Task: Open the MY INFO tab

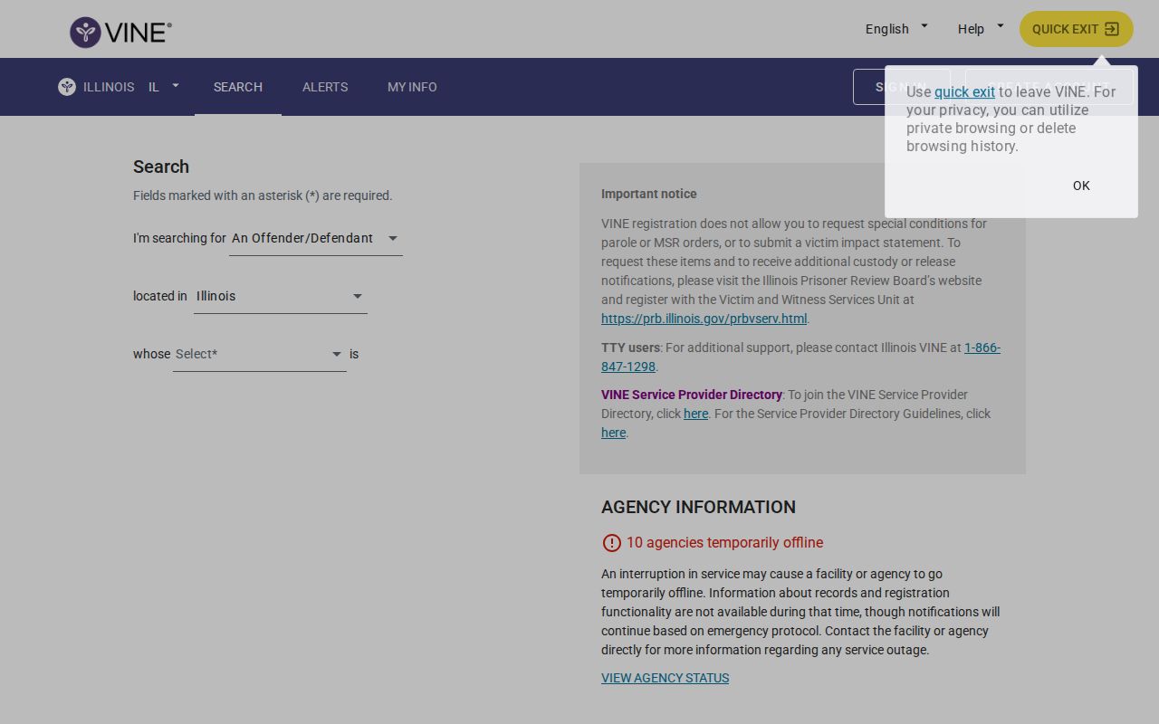Action: pyautogui.click(x=412, y=87)
